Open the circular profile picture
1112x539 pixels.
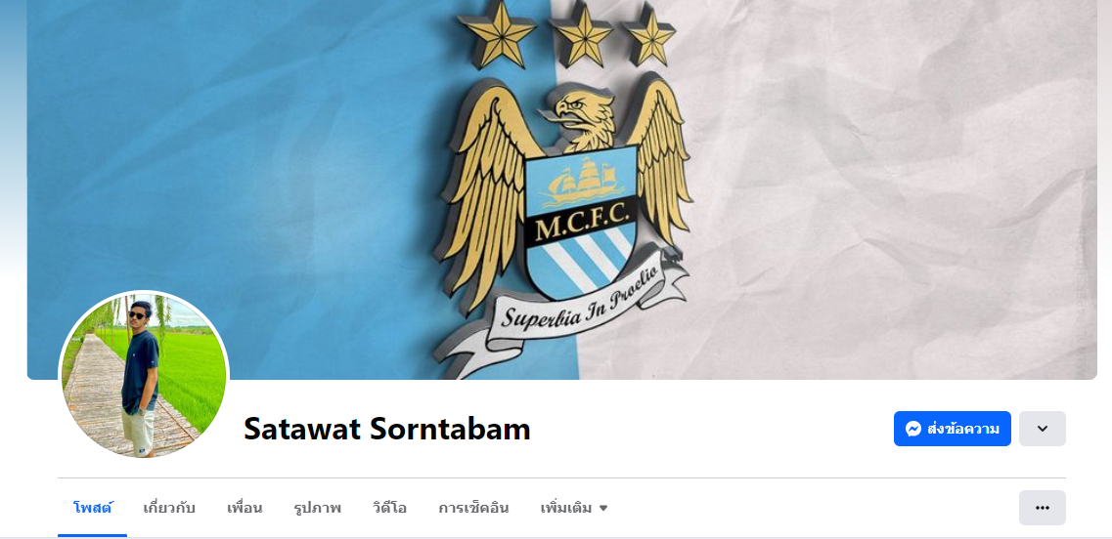coord(144,375)
